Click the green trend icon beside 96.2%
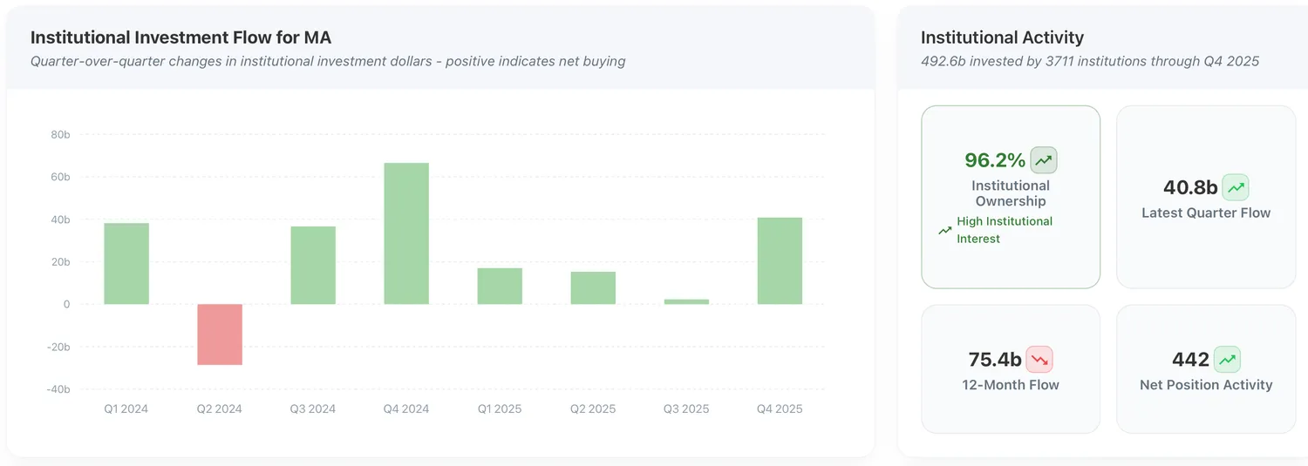 [x=1044, y=160]
